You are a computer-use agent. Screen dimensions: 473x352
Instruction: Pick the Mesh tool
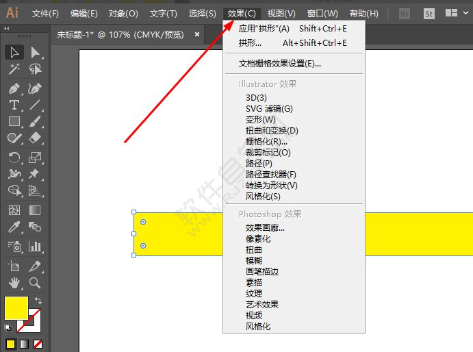pos(14,210)
